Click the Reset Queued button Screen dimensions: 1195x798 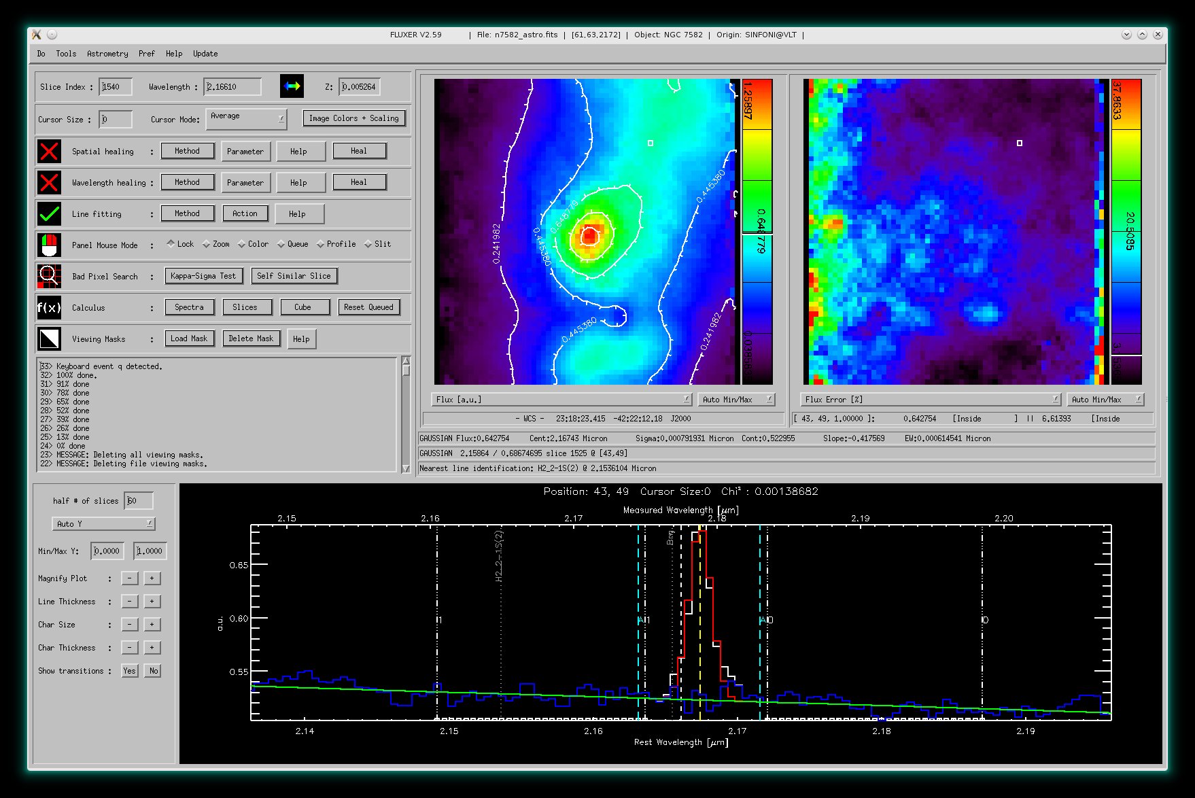[x=368, y=307]
